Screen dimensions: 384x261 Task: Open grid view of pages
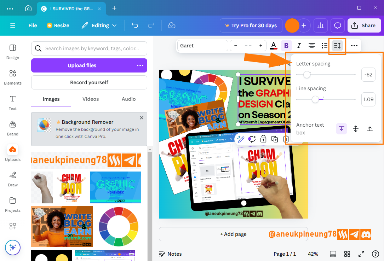point(347,254)
